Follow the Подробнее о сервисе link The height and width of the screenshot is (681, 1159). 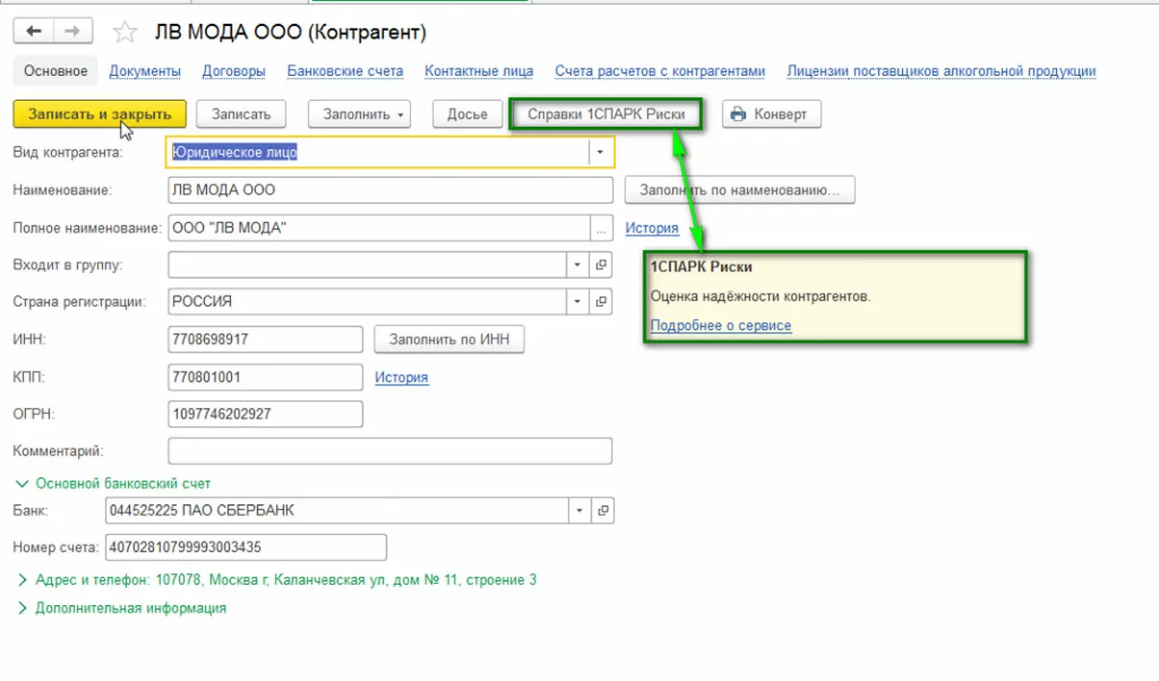tap(720, 326)
